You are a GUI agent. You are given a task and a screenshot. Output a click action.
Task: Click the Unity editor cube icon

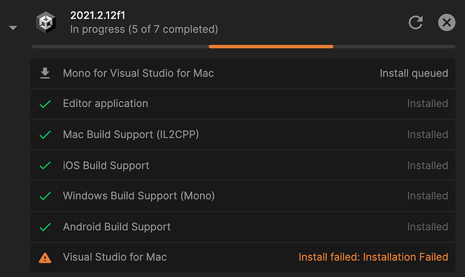tap(46, 22)
